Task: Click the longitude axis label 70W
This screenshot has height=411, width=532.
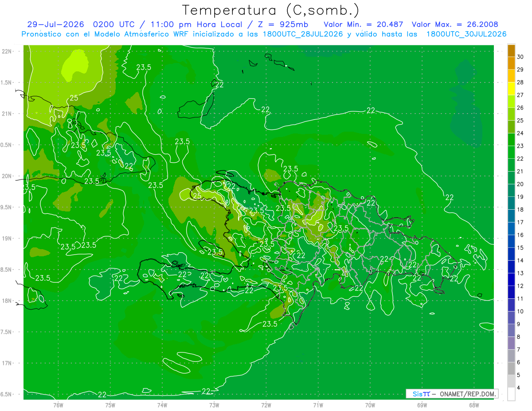Action: point(370,405)
